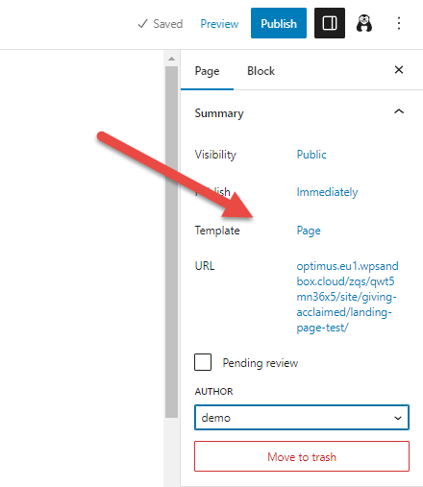Click the Publish button
423x487 pixels.
click(279, 23)
